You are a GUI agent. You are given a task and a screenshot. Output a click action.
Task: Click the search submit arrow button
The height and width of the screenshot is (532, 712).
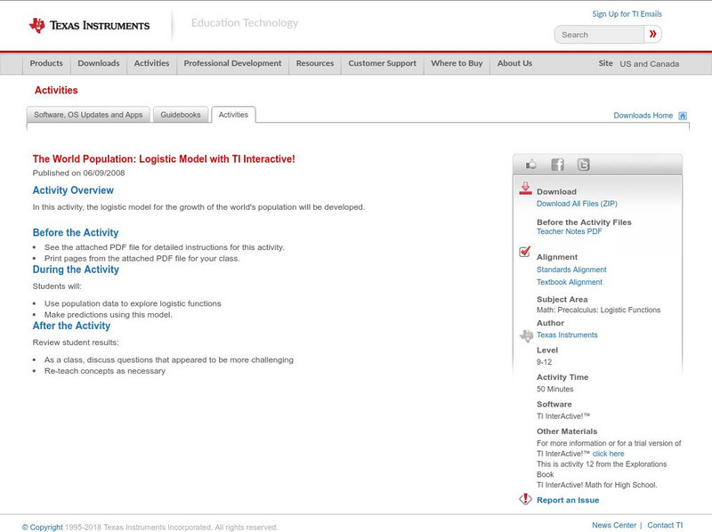(652, 34)
